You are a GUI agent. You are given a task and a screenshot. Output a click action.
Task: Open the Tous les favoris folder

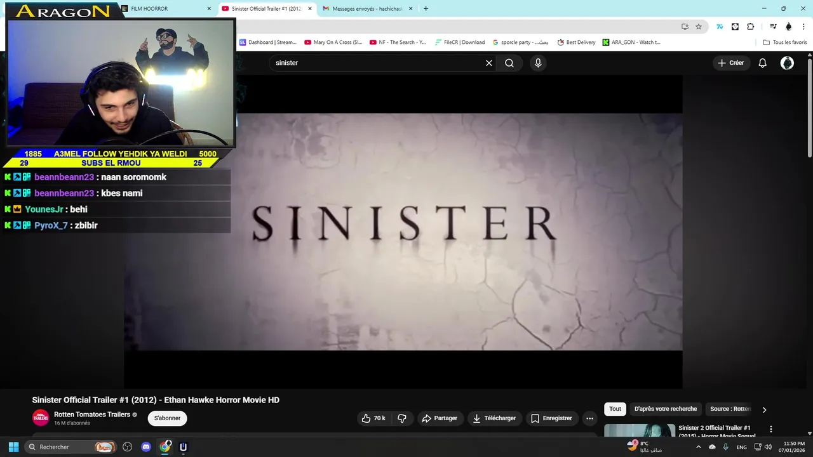point(785,43)
